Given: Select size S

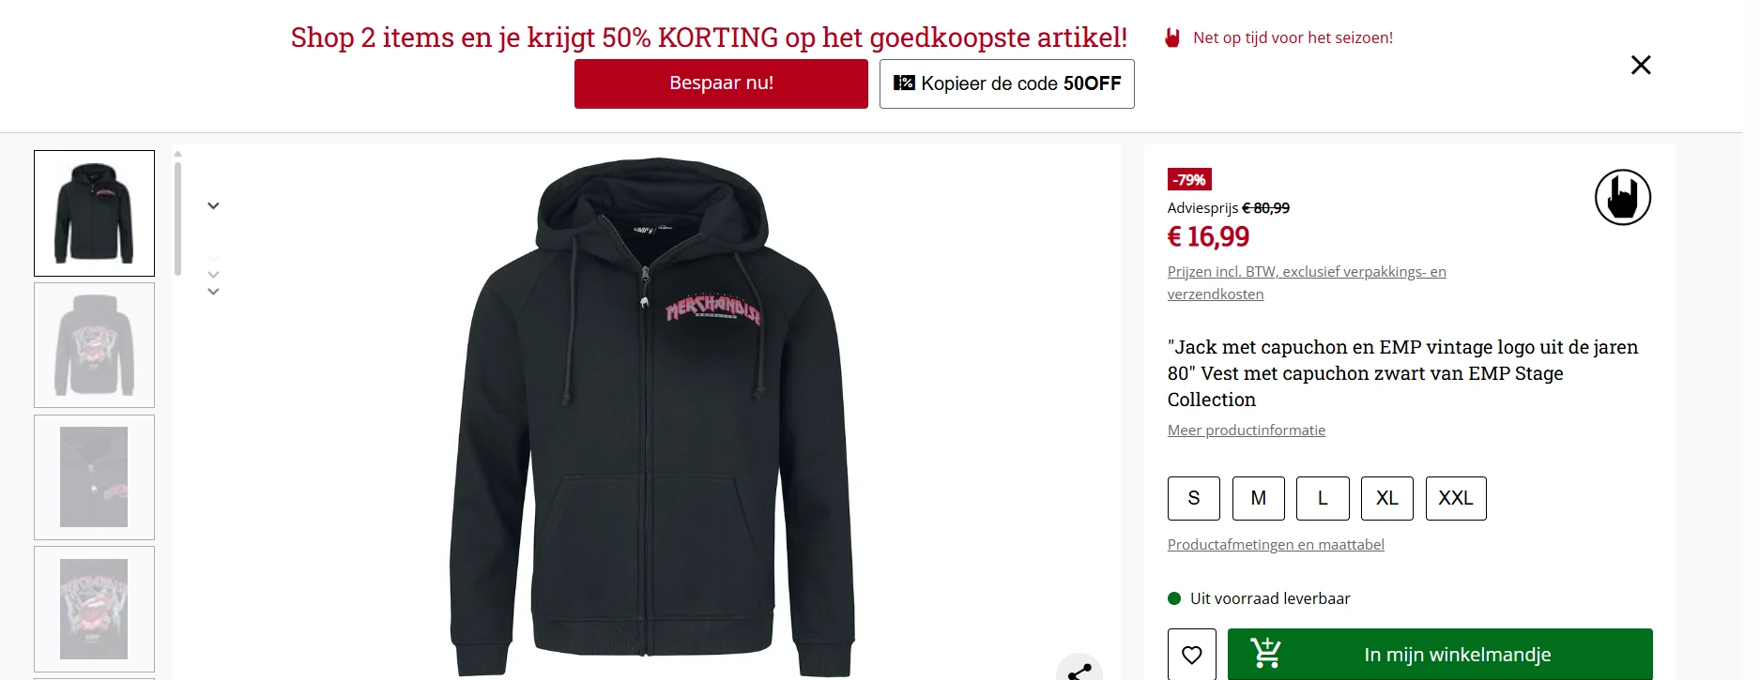Looking at the screenshot, I should (1194, 498).
